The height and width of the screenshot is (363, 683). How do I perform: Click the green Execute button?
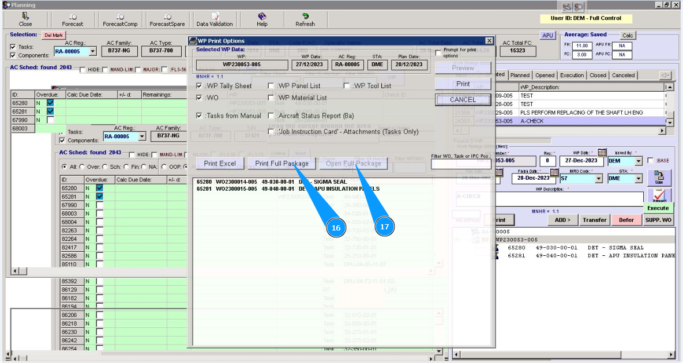coord(658,209)
